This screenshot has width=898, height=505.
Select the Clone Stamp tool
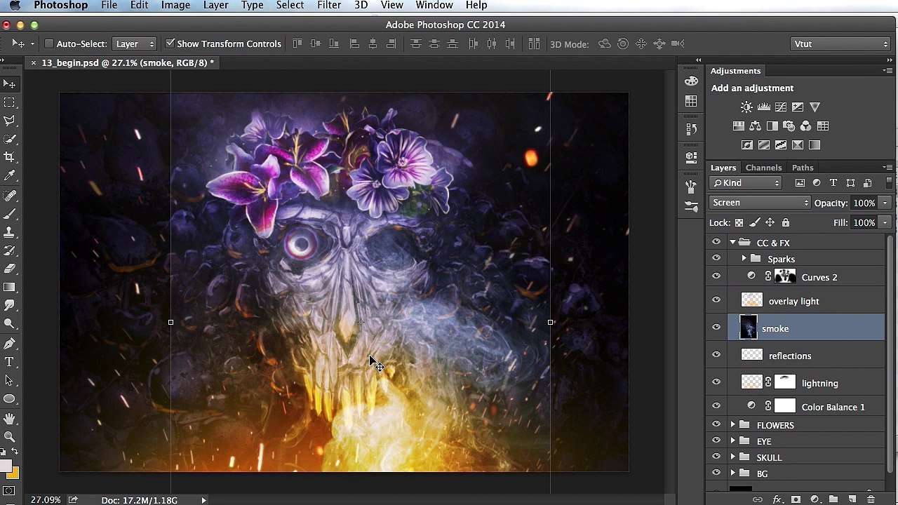point(10,231)
